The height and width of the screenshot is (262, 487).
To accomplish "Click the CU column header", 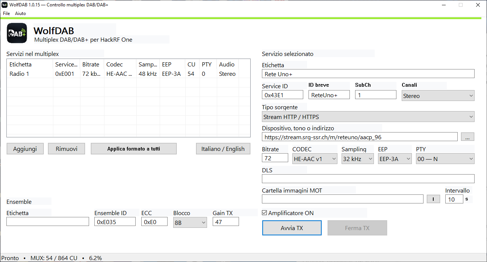I will click(192, 64).
